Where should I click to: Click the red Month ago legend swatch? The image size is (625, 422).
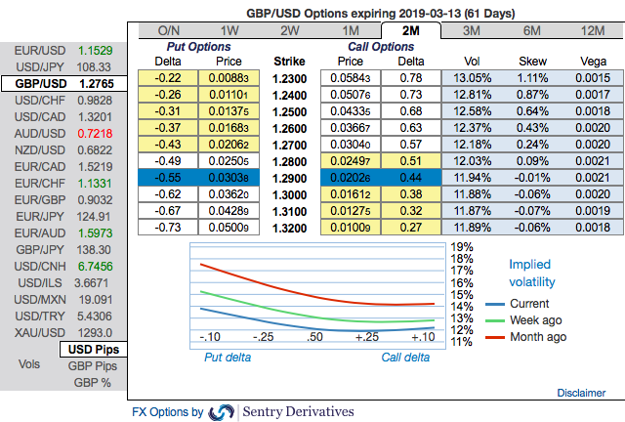point(495,337)
